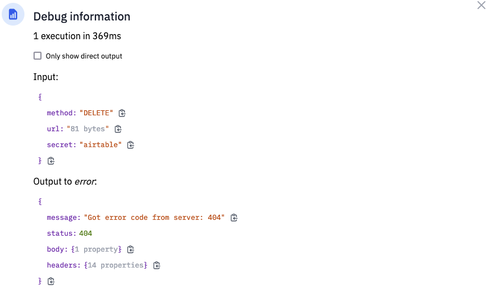486x288 pixels.
Task: Copy the error message value
Action: click(234, 218)
